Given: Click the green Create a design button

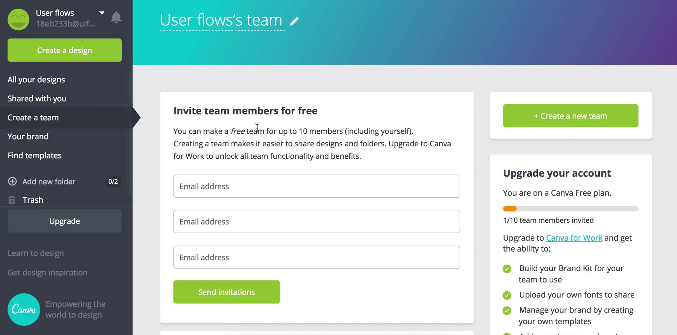Looking at the screenshot, I should (x=65, y=50).
